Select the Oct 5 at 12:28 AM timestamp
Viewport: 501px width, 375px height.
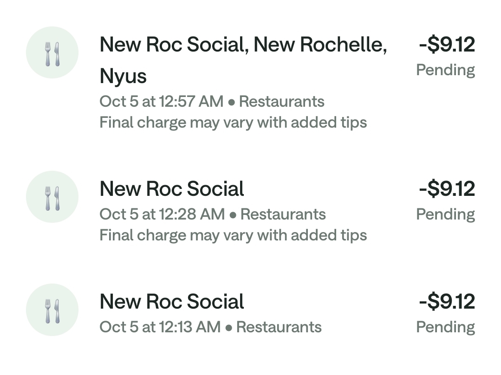coord(162,214)
